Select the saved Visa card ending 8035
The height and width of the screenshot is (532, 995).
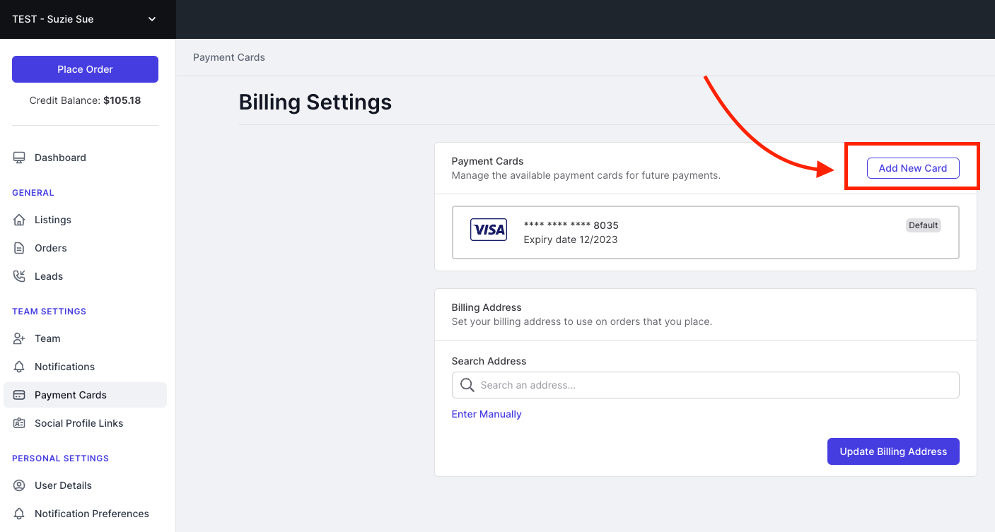coord(705,232)
